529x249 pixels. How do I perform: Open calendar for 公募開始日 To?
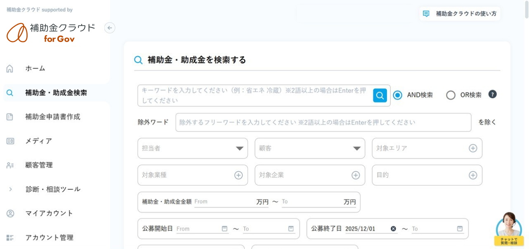click(x=291, y=228)
